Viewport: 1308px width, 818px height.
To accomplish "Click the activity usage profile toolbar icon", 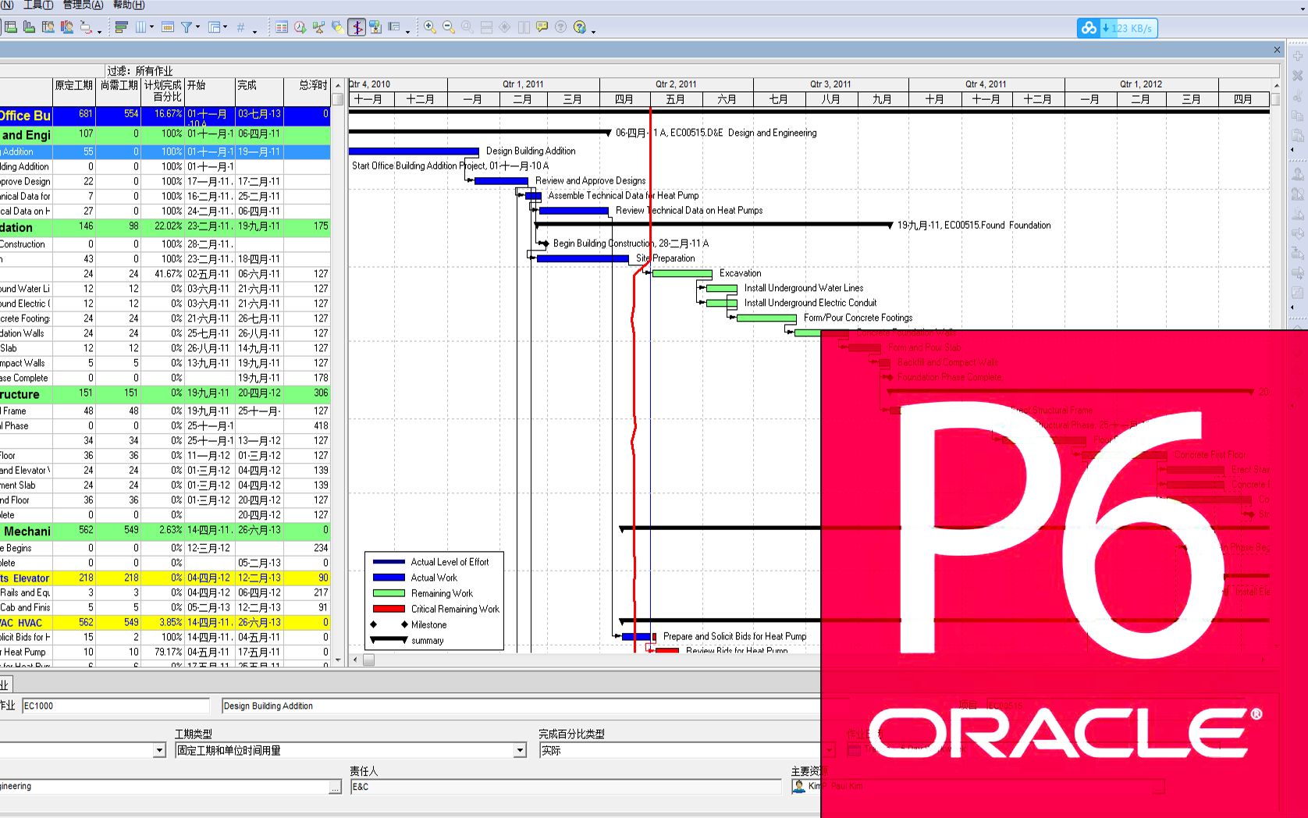I will (30, 27).
